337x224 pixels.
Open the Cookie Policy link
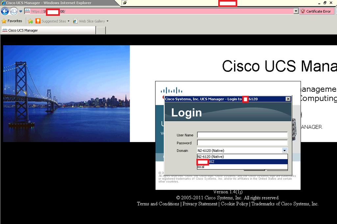point(234,204)
